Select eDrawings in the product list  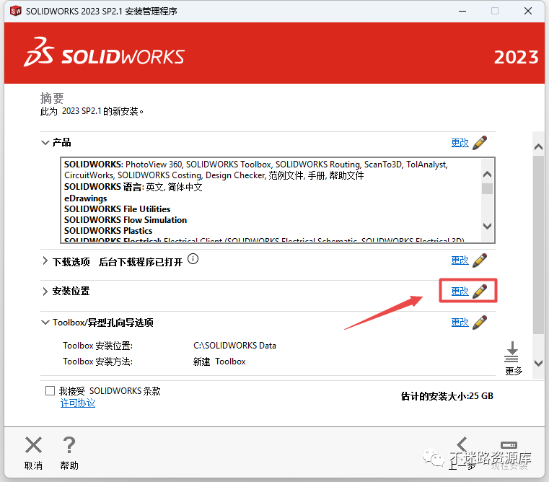click(x=85, y=198)
